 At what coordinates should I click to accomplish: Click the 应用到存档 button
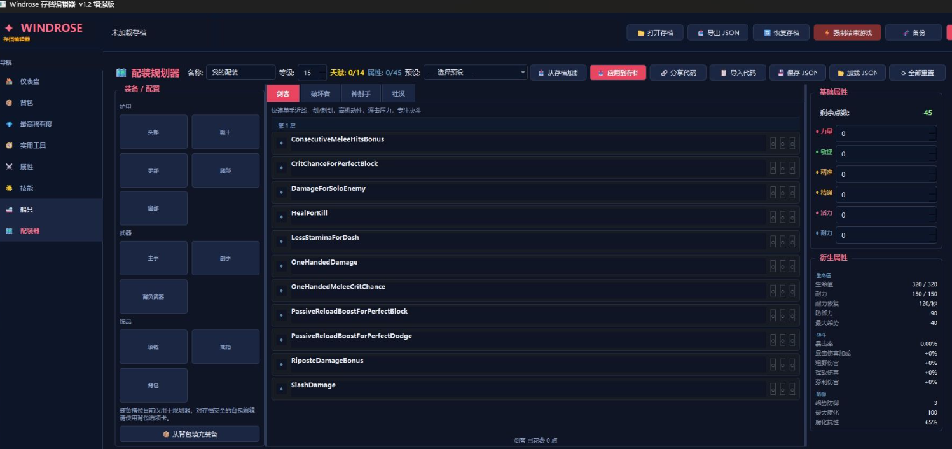pyautogui.click(x=617, y=73)
